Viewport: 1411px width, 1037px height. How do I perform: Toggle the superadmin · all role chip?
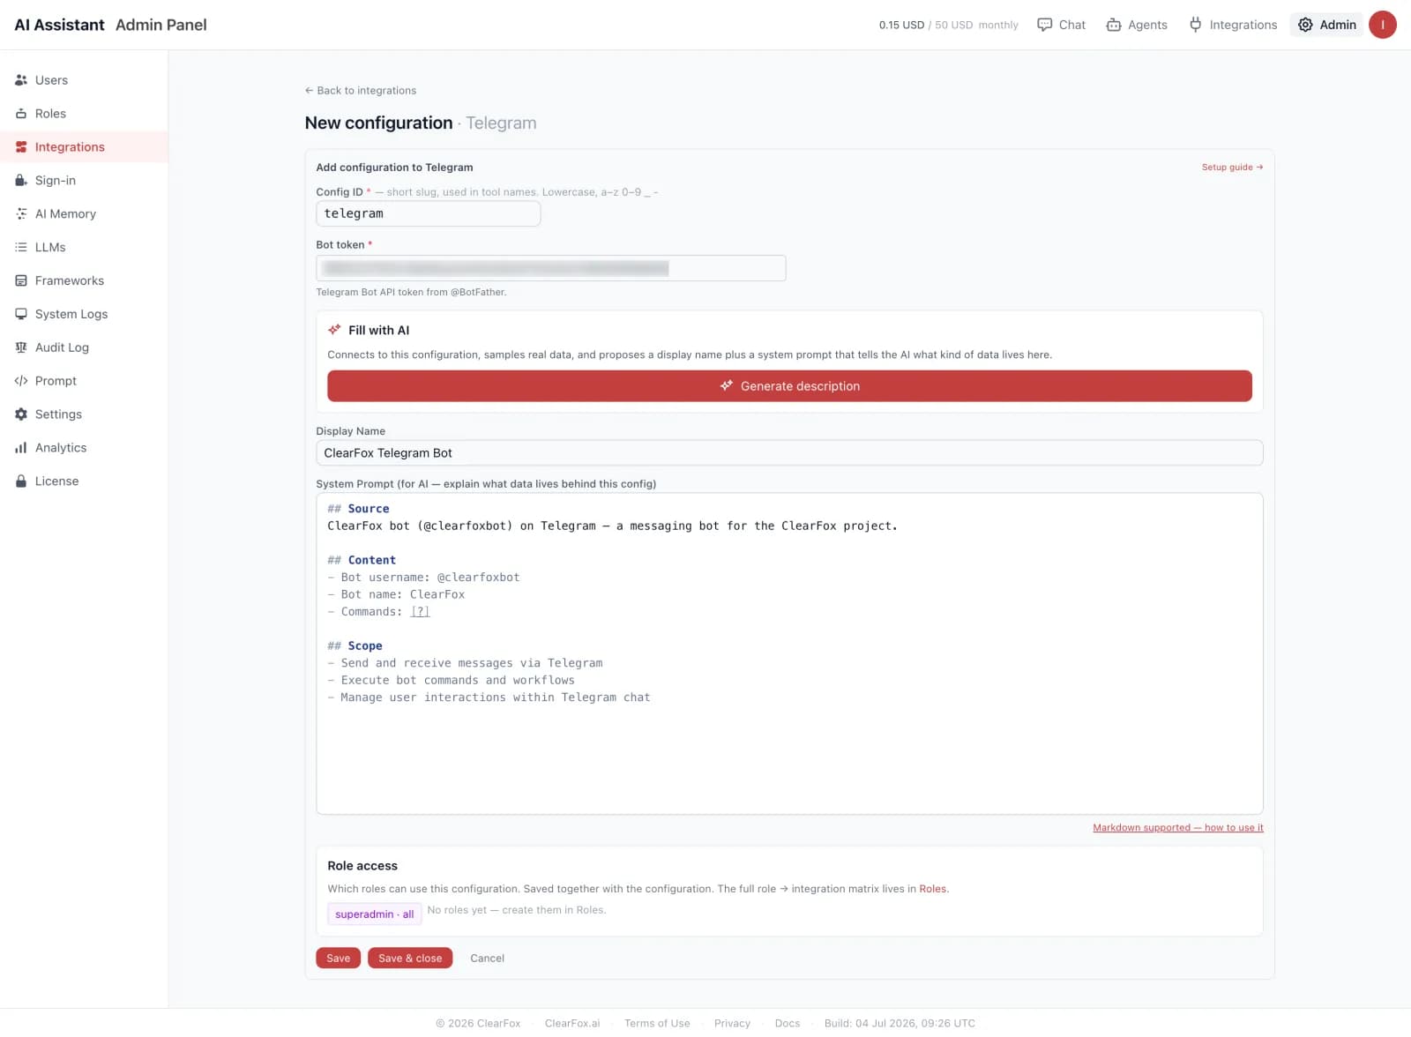coord(375,914)
